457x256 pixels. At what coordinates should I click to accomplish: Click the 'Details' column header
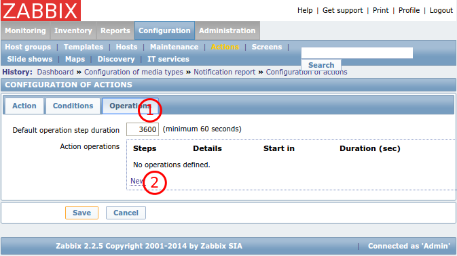click(x=207, y=148)
